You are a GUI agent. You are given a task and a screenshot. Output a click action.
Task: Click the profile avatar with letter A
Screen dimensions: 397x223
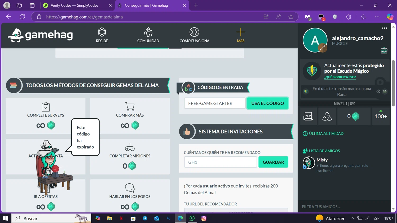coord(314,40)
